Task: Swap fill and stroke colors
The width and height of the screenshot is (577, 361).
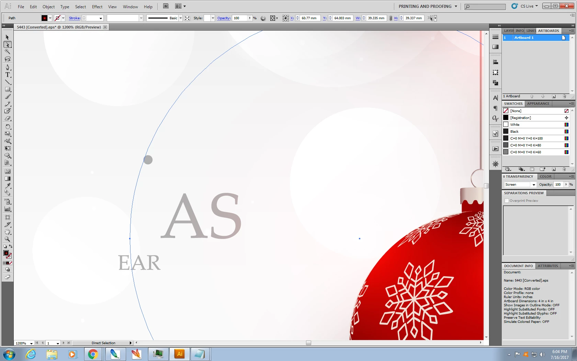Action: pyautogui.click(x=11, y=247)
